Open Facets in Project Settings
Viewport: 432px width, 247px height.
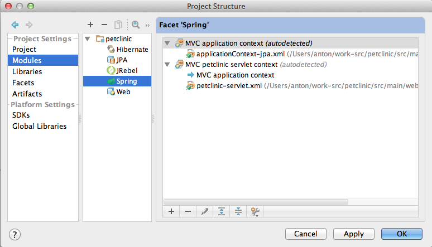coord(43,83)
